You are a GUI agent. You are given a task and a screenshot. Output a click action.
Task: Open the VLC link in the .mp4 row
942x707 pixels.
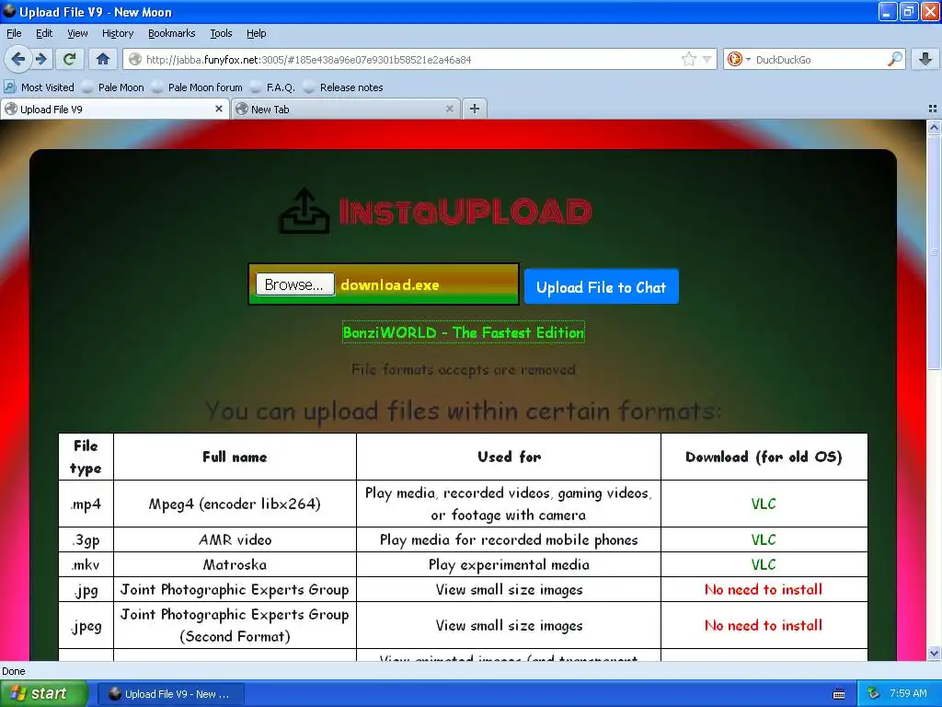pyautogui.click(x=764, y=504)
